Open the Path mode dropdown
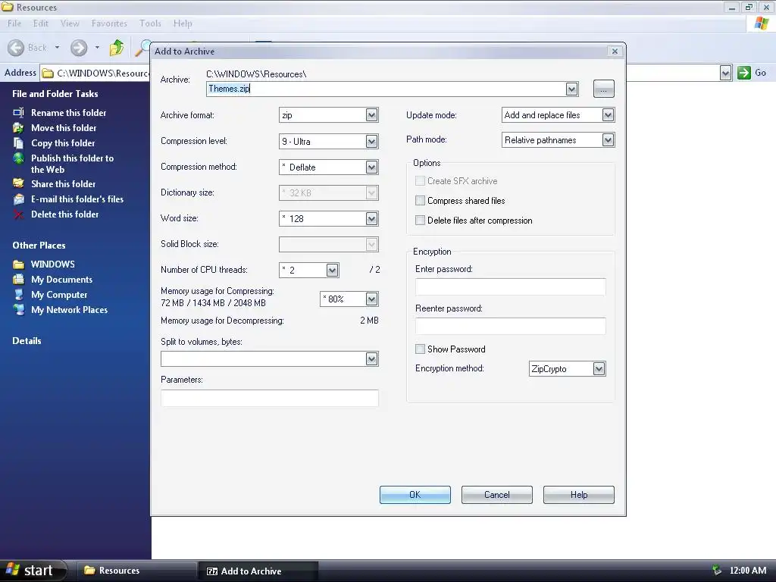The height and width of the screenshot is (582, 776). [x=608, y=140]
